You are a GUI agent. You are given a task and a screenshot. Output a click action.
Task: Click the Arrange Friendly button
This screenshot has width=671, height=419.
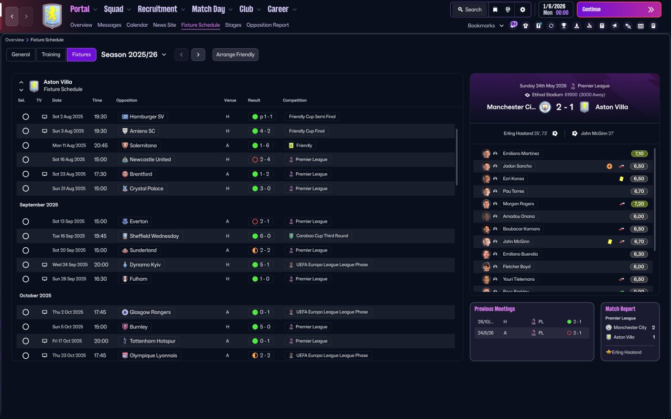[x=235, y=54]
